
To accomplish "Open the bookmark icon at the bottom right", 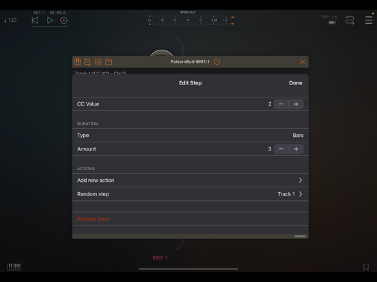I will [x=366, y=267].
